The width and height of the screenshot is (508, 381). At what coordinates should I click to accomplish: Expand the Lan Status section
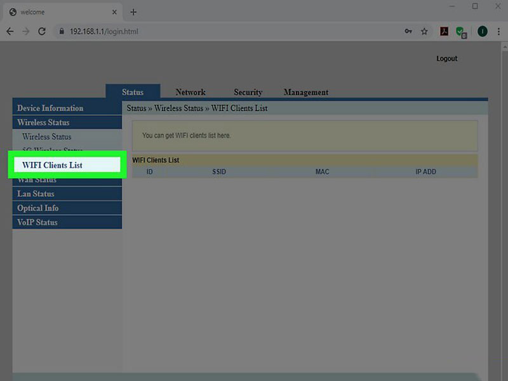tap(36, 194)
